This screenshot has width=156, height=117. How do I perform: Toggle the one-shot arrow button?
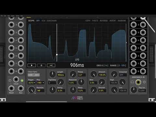51,65
